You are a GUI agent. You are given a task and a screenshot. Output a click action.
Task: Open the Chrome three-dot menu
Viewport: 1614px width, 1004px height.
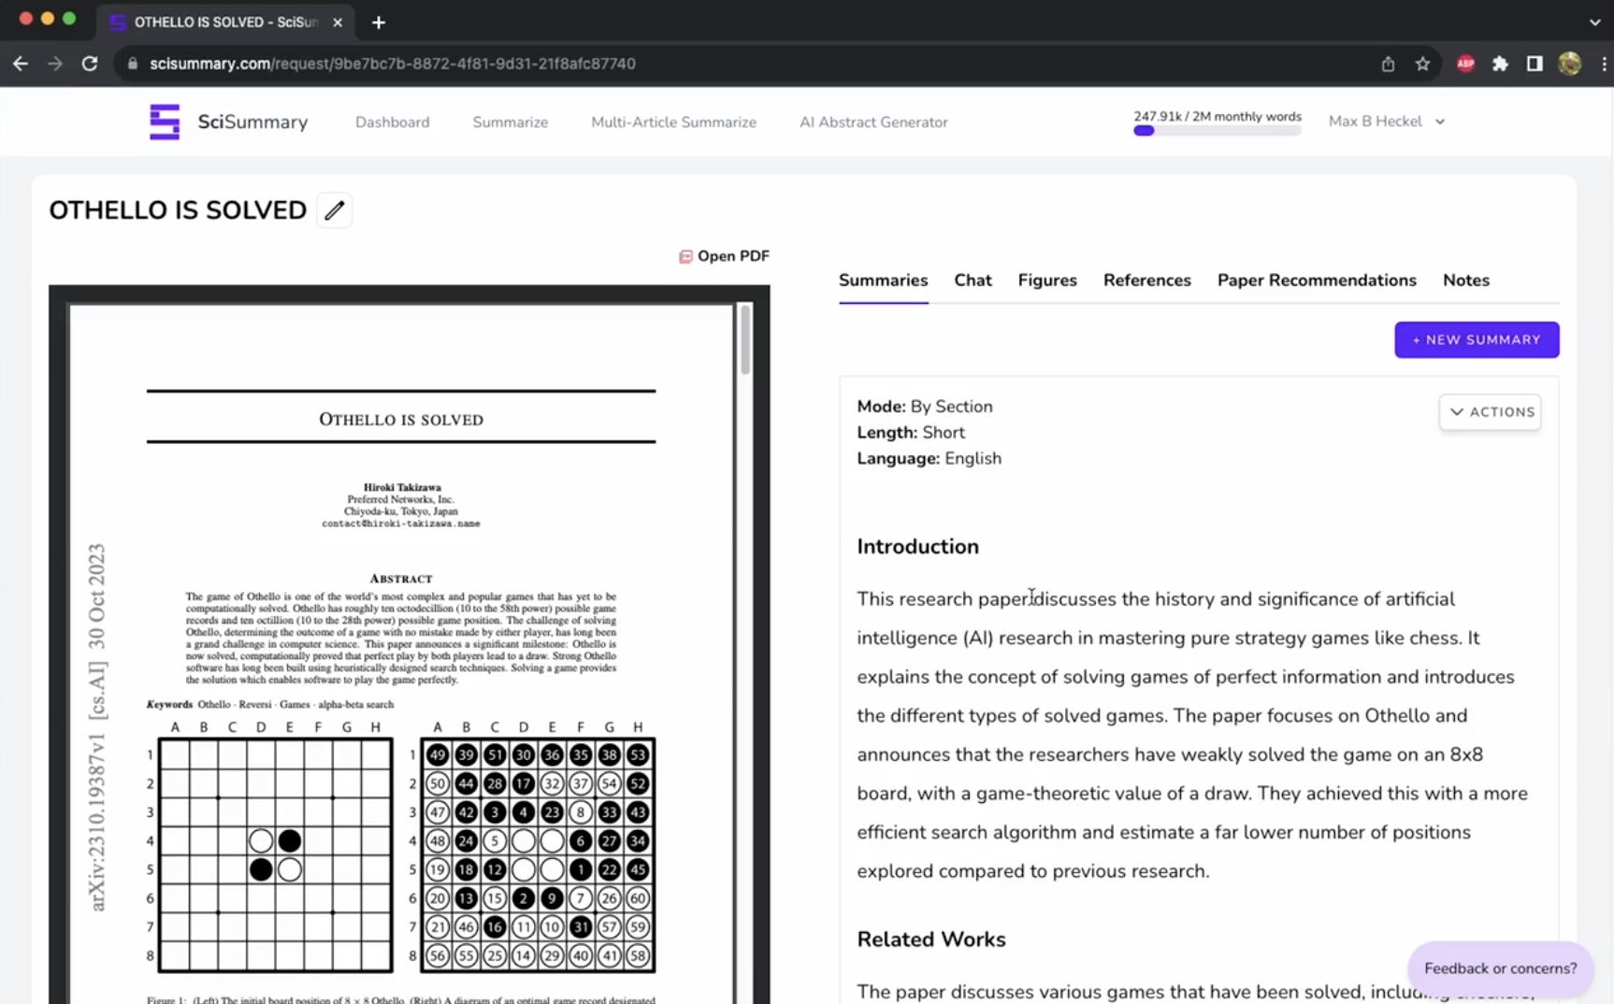(x=1604, y=64)
